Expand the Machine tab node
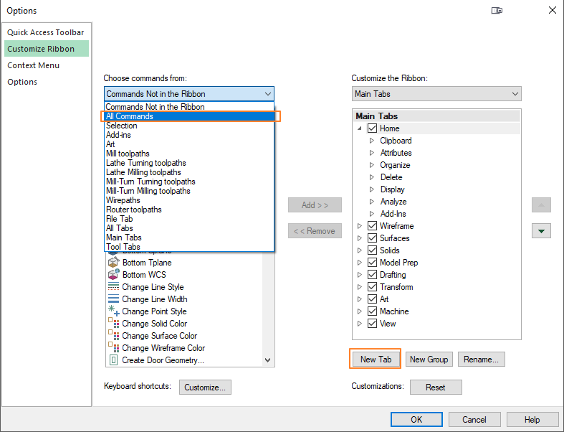This screenshot has width=564, height=432. click(x=360, y=311)
